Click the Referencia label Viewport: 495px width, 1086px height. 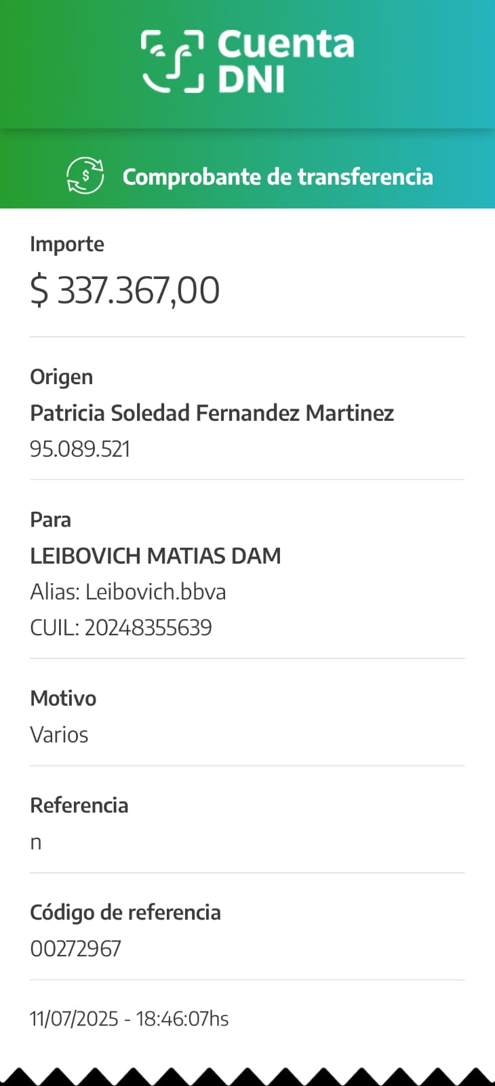(79, 805)
